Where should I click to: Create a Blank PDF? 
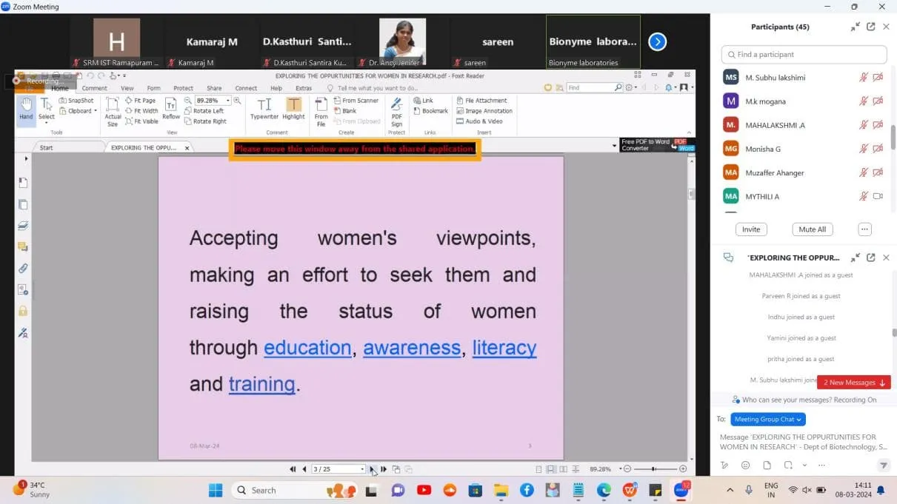click(x=345, y=111)
